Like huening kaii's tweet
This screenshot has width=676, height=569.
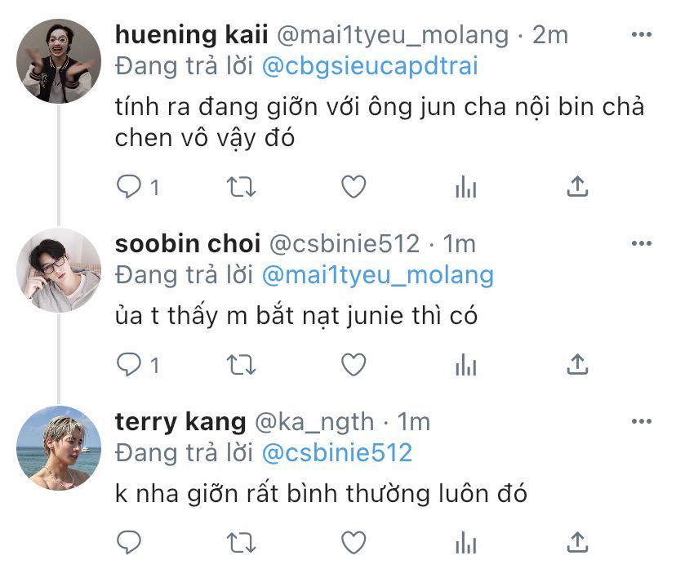click(x=353, y=187)
